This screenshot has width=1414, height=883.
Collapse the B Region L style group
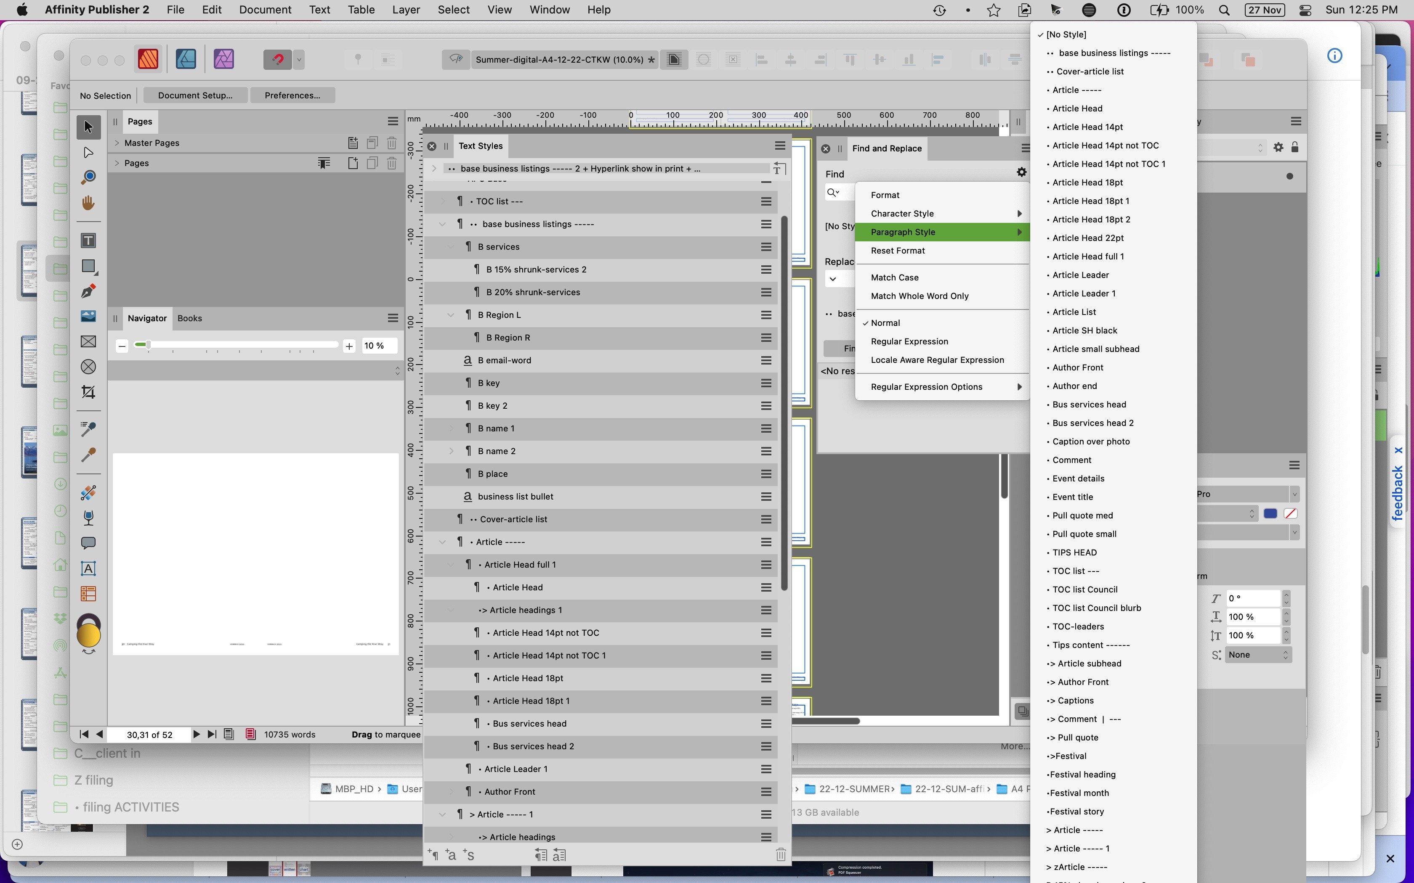click(450, 314)
